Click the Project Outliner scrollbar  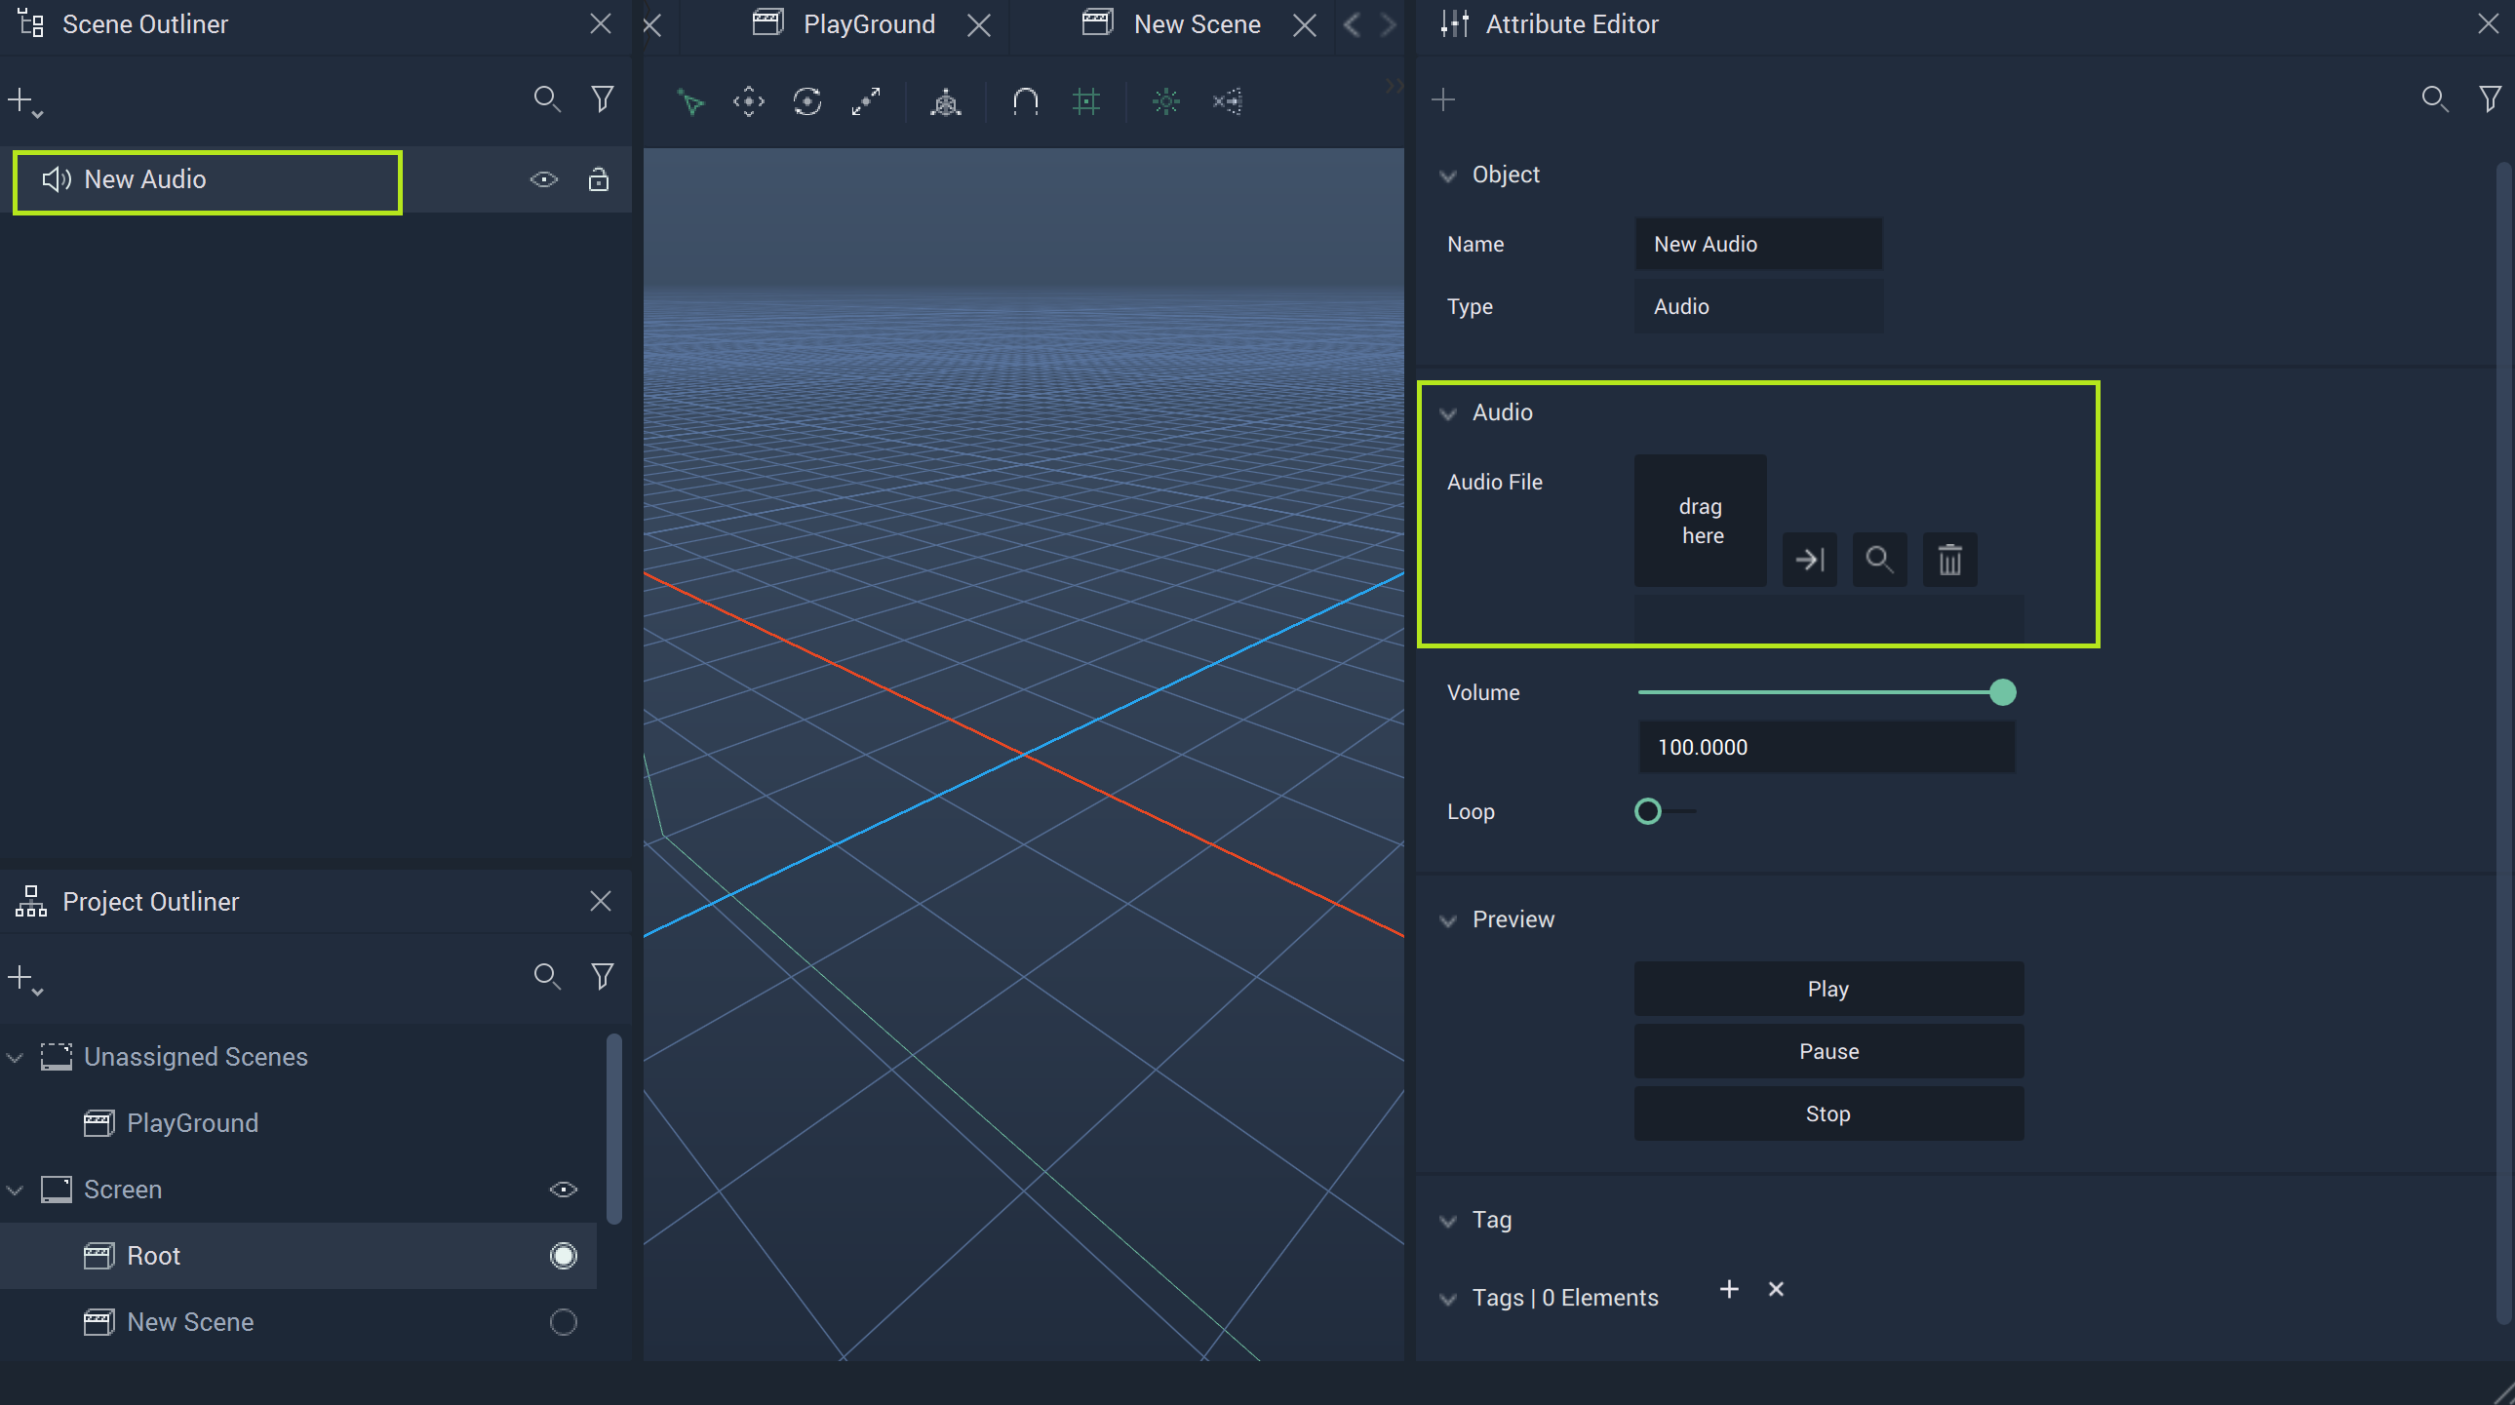(614, 1128)
